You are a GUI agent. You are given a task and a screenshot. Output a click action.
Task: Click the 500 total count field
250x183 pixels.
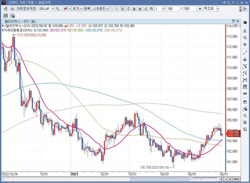(x=190, y=8)
